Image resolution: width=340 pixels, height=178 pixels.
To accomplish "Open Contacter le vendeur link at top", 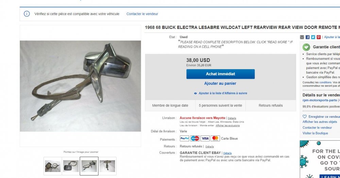I will [142, 14].
